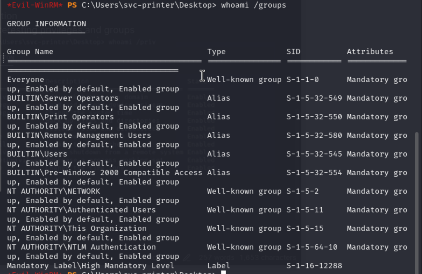Click the Type column header
Viewport: 422px width, 274px height.
click(x=216, y=51)
